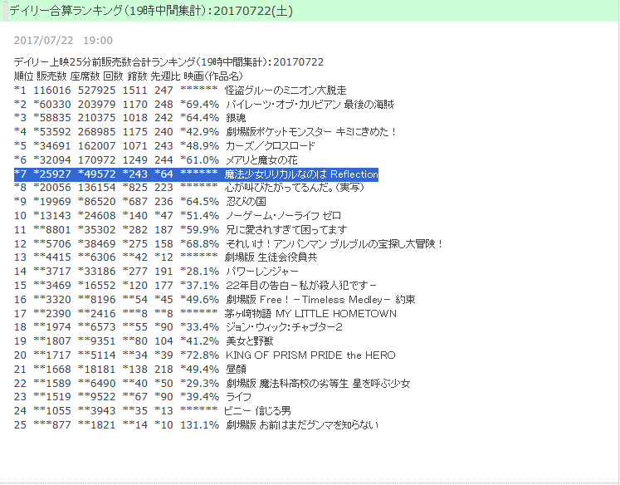Screen dimensions: 620x485
Task: Select the メアリと魔女の花 title
Action: pyautogui.click(x=261, y=159)
